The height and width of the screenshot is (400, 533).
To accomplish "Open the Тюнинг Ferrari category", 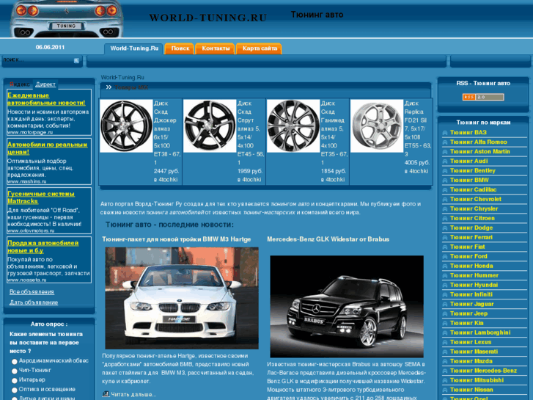I will pos(471,237).
